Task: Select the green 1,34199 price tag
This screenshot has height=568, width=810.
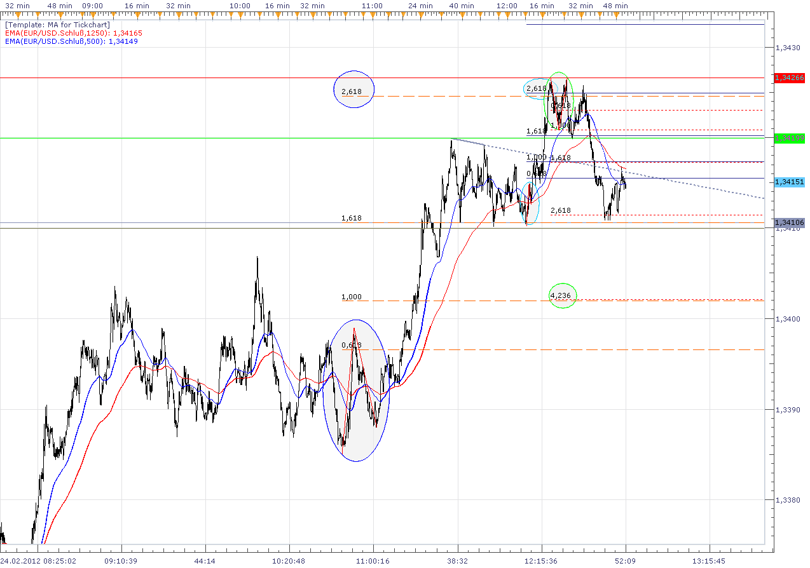Action: click(788, 139)
